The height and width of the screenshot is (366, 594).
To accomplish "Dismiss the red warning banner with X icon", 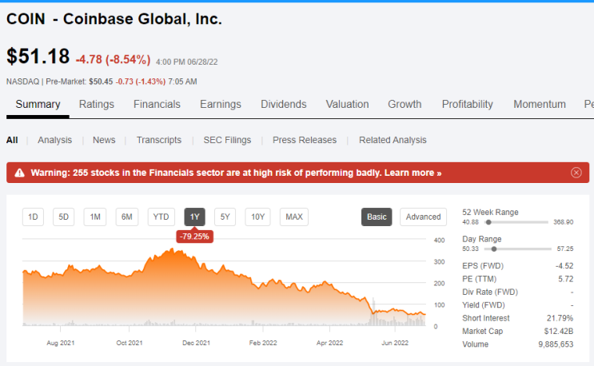I will 576,173.
